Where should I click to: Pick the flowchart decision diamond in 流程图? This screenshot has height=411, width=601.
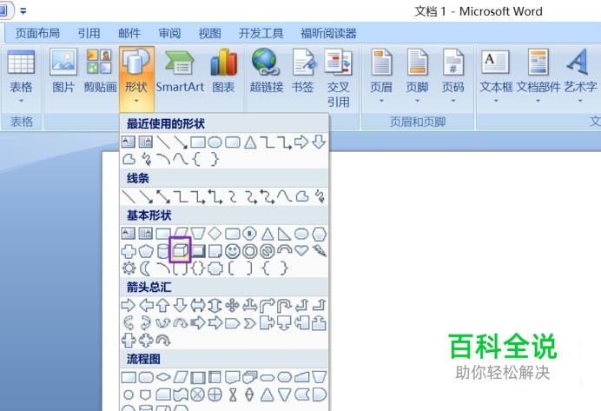[x=163, y=377]
